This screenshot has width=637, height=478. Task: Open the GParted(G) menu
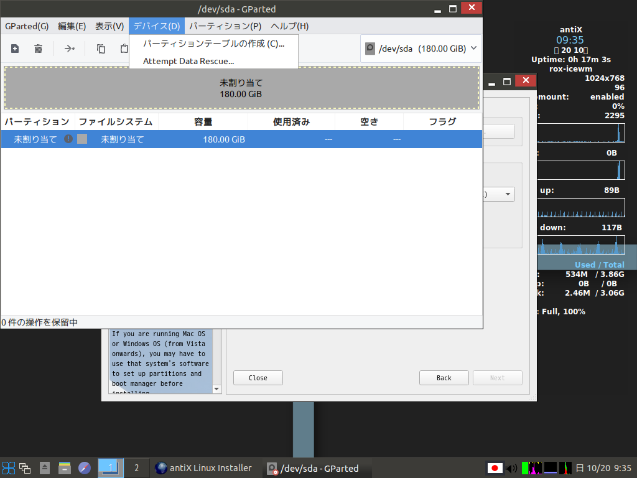tap(27, 26)
